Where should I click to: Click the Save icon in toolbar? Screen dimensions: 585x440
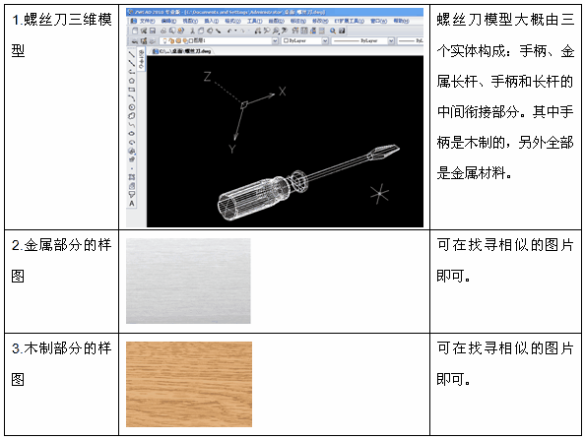click(x=153, y=31)
